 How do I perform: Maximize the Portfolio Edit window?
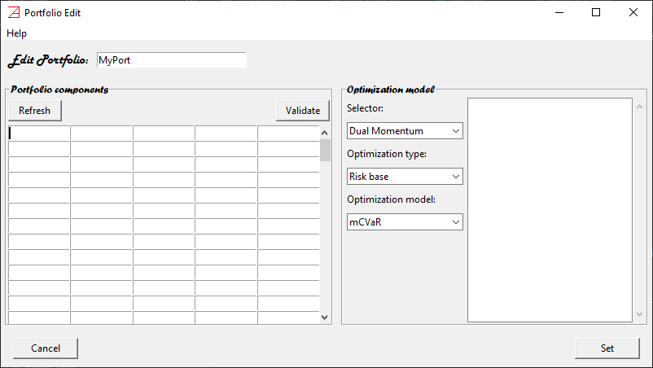[x=596, y=12]
